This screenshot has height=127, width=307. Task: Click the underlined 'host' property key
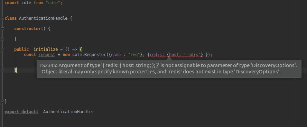pyautogui.click(x=174, y=55)
